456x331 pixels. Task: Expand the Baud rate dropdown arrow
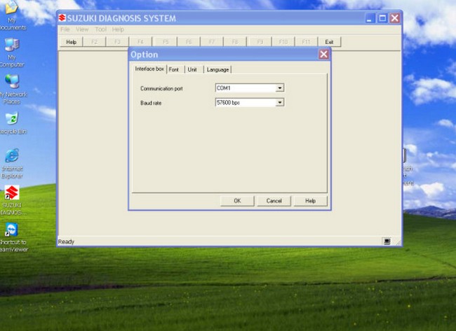click(280, 102)
